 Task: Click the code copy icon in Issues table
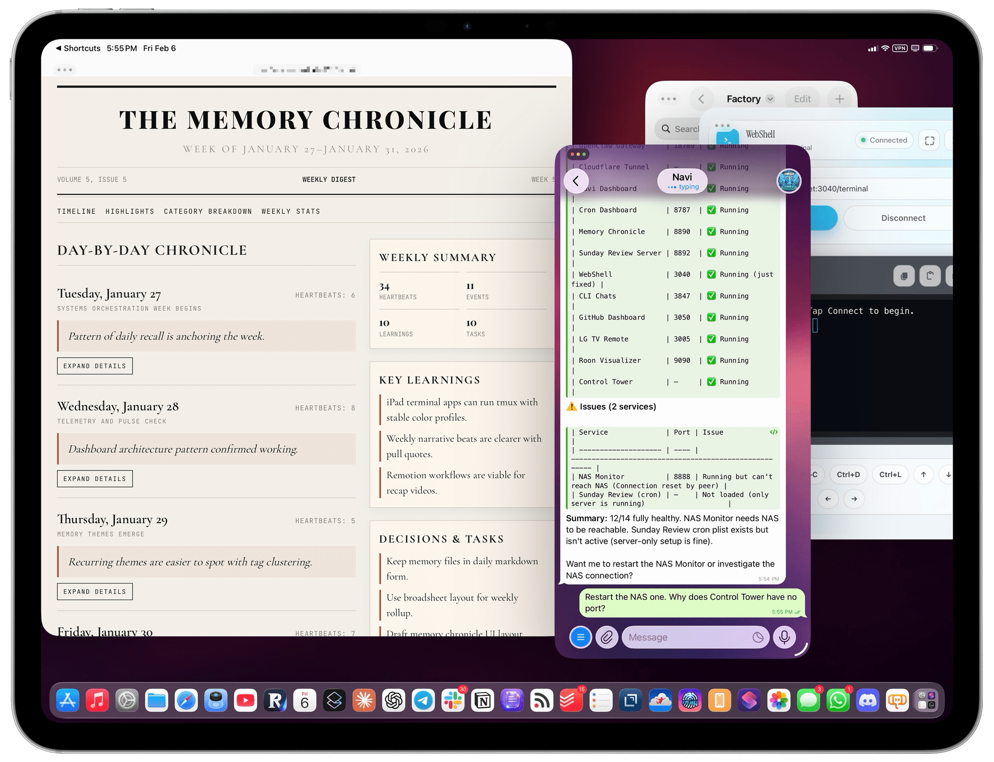[774, 432]
